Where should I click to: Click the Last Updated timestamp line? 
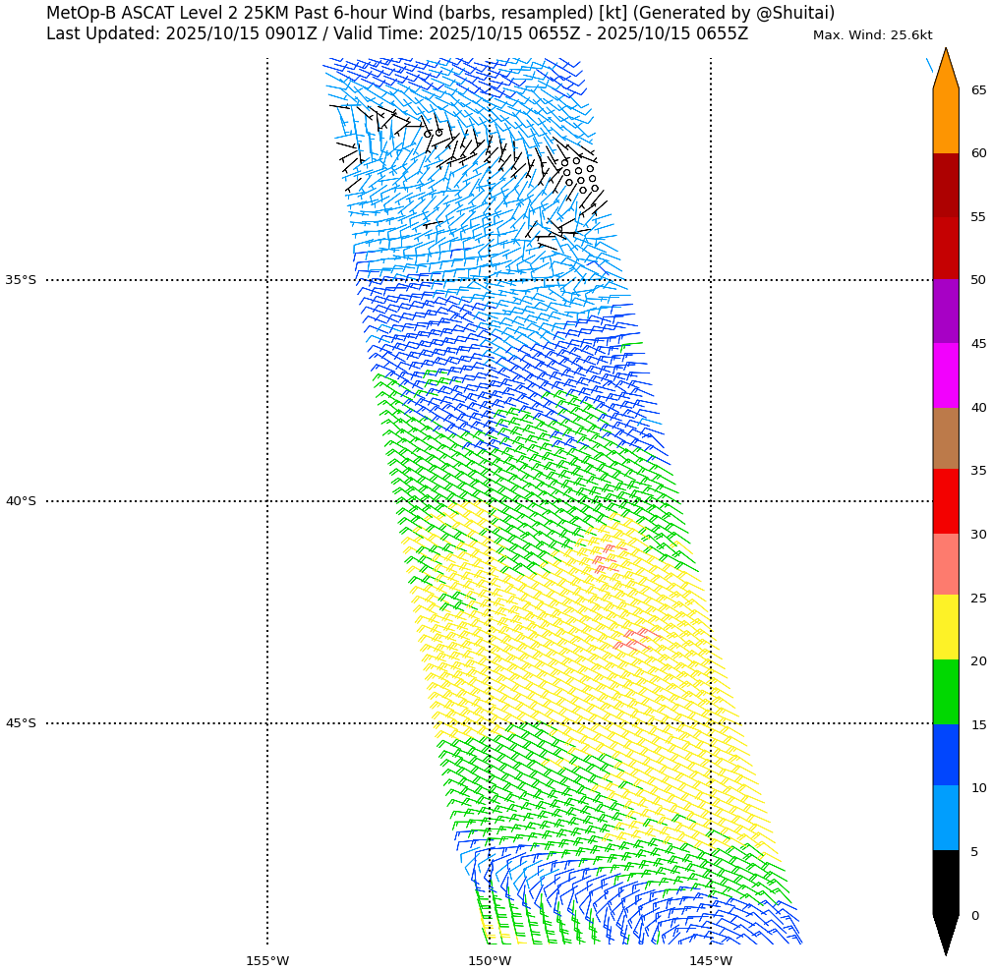point(396,34)
